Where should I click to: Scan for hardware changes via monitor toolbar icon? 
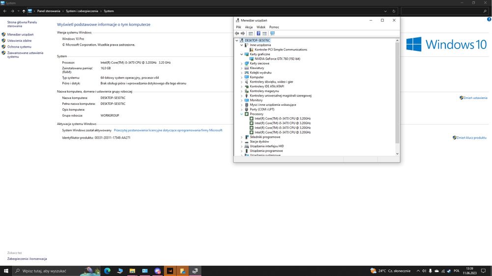272,33
